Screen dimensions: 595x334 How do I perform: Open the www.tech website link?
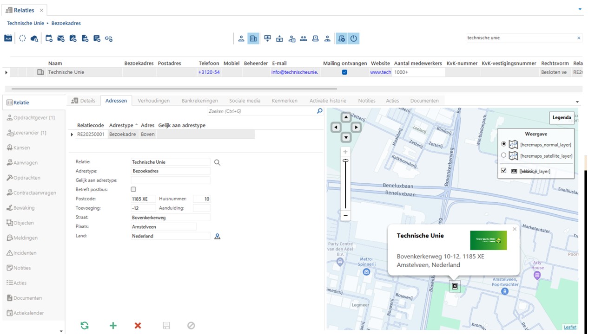click(x=381, y=72)
